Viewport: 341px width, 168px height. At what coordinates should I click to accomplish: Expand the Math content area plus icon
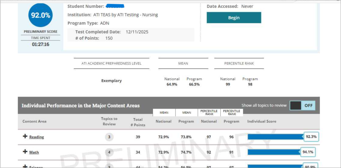(x=25, y=152)
